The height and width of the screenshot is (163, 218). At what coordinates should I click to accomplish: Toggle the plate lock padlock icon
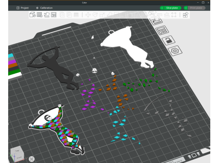click(x=168, y=40)
